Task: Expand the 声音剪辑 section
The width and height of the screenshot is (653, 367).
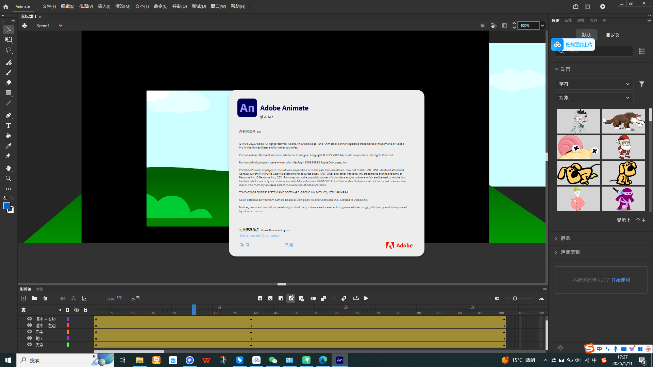Action: (x=556, y=252)
